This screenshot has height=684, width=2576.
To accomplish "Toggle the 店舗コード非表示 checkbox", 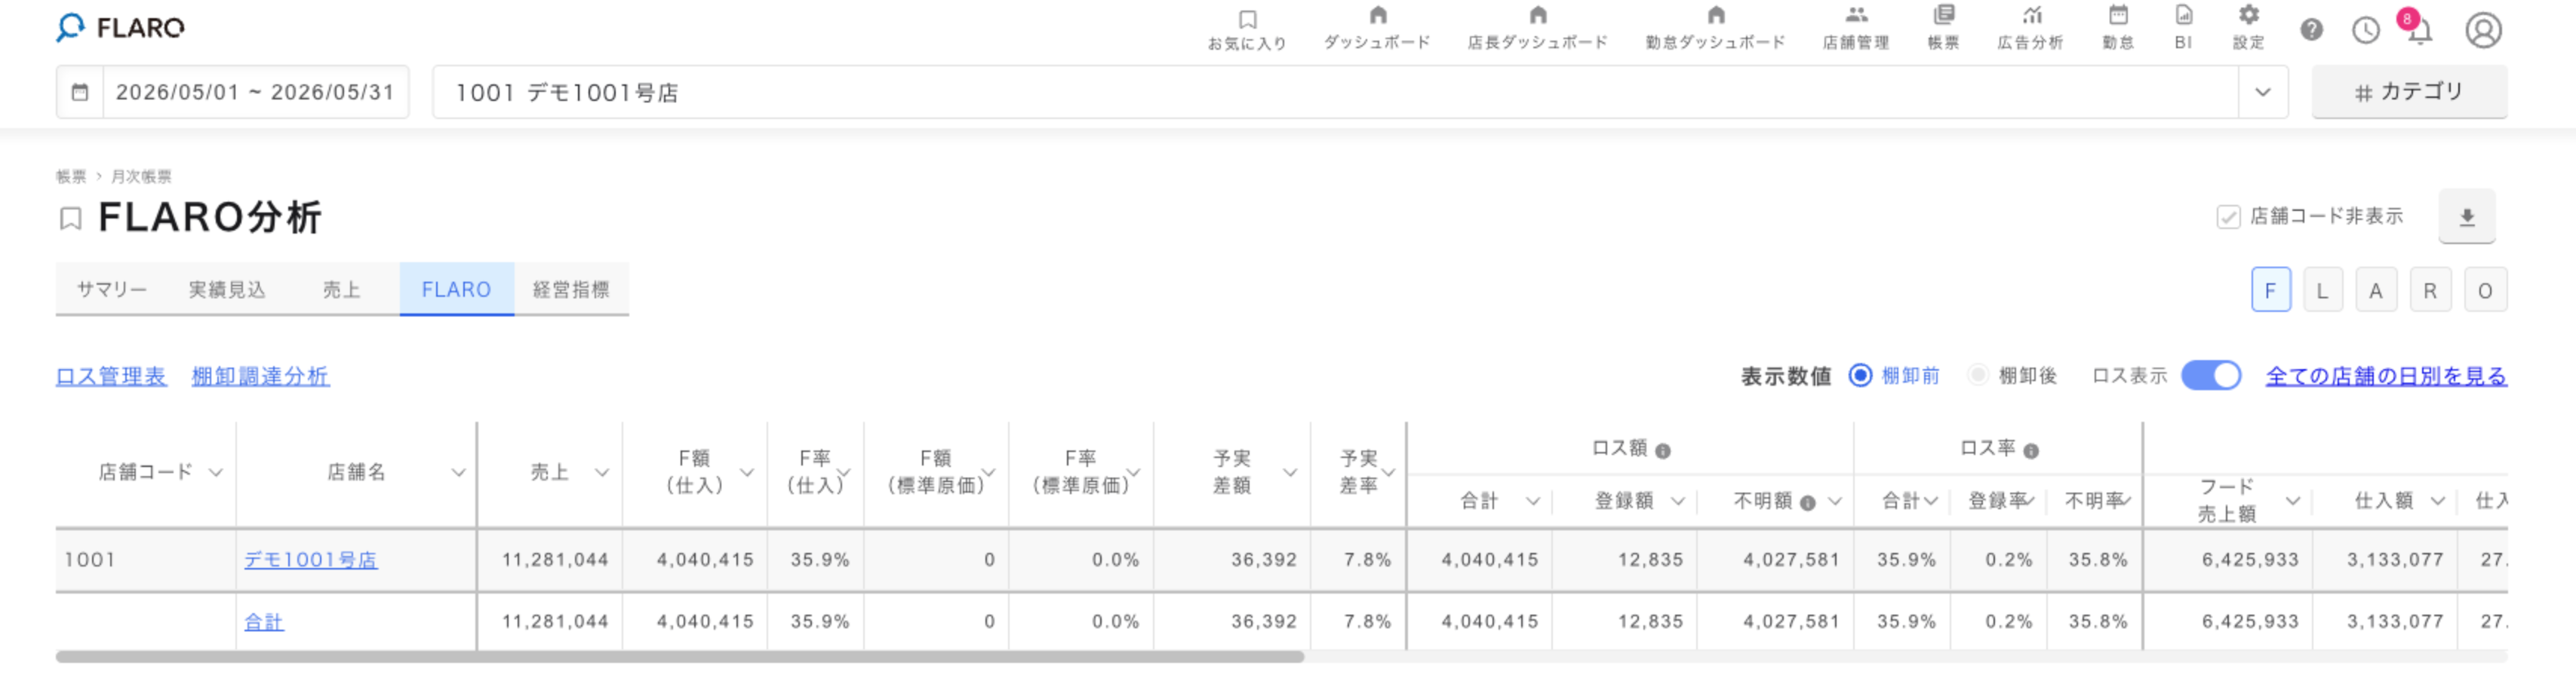I will pos(2228,217).
